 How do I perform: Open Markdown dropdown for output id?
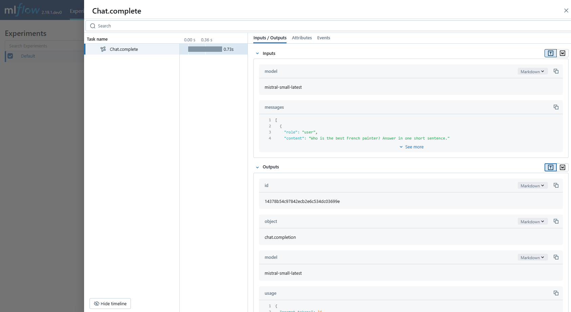click(532, 186)
